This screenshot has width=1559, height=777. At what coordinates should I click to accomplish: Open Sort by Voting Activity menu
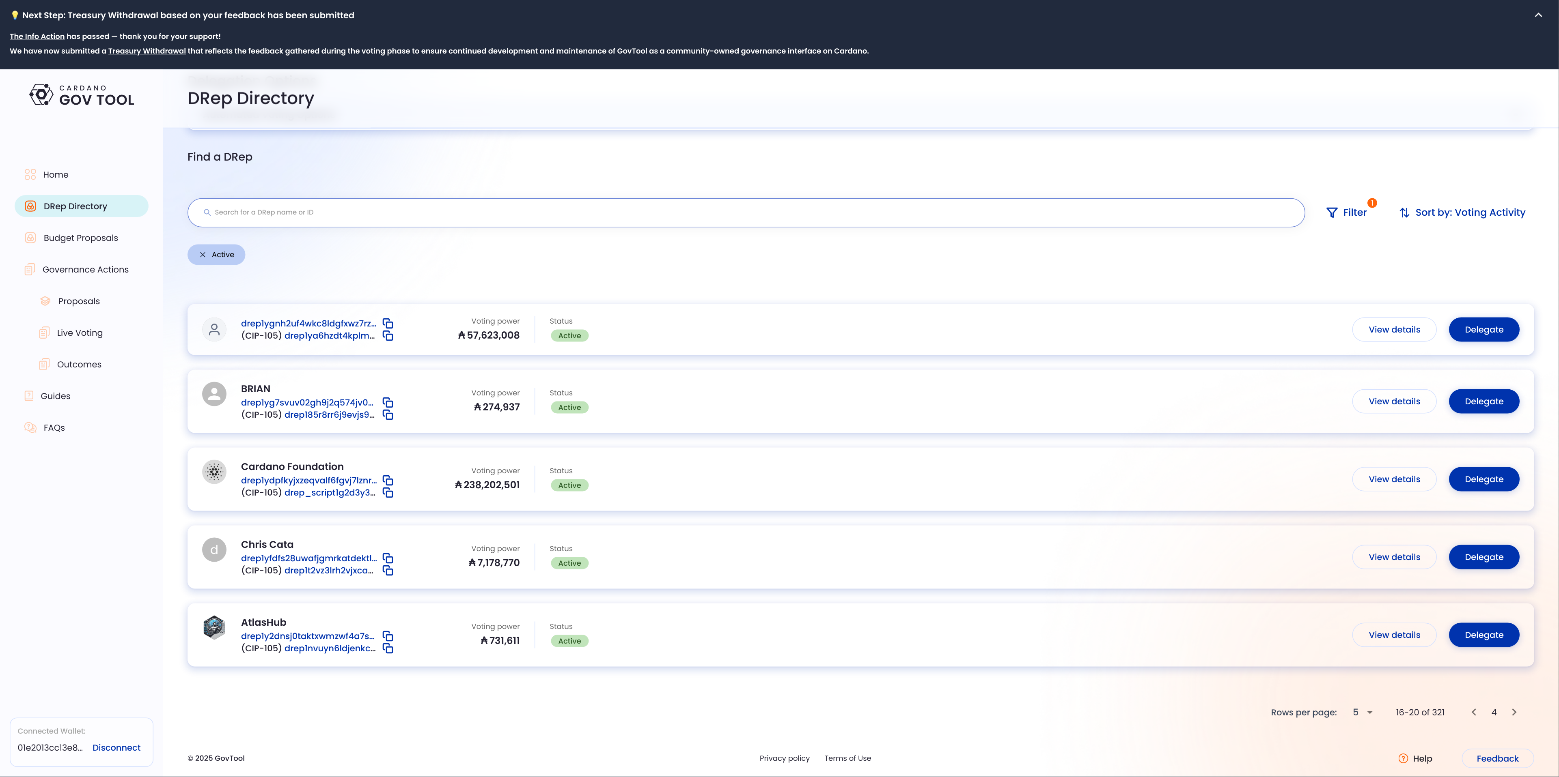[x=1462, y=213]
